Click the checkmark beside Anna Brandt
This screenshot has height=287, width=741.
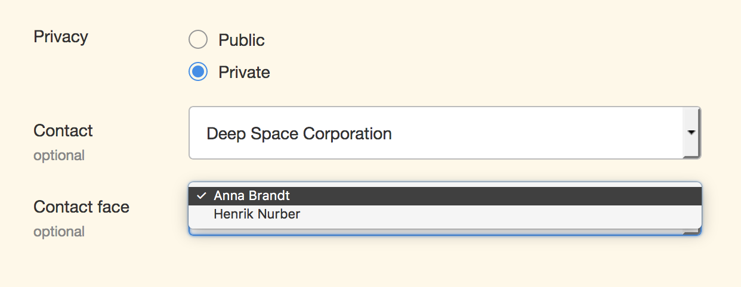pos(202,196)
